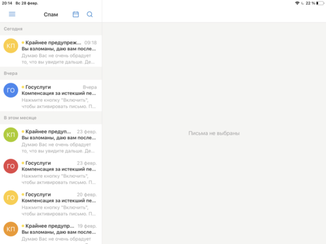
Task: Tap the yellow КП avatar of the 09:18 email
Action: click(x=10, y=46)
